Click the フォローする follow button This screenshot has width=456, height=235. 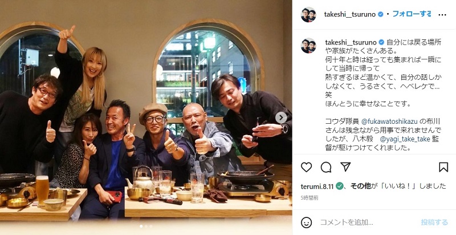pyautogui.click(x=412, y=14)
